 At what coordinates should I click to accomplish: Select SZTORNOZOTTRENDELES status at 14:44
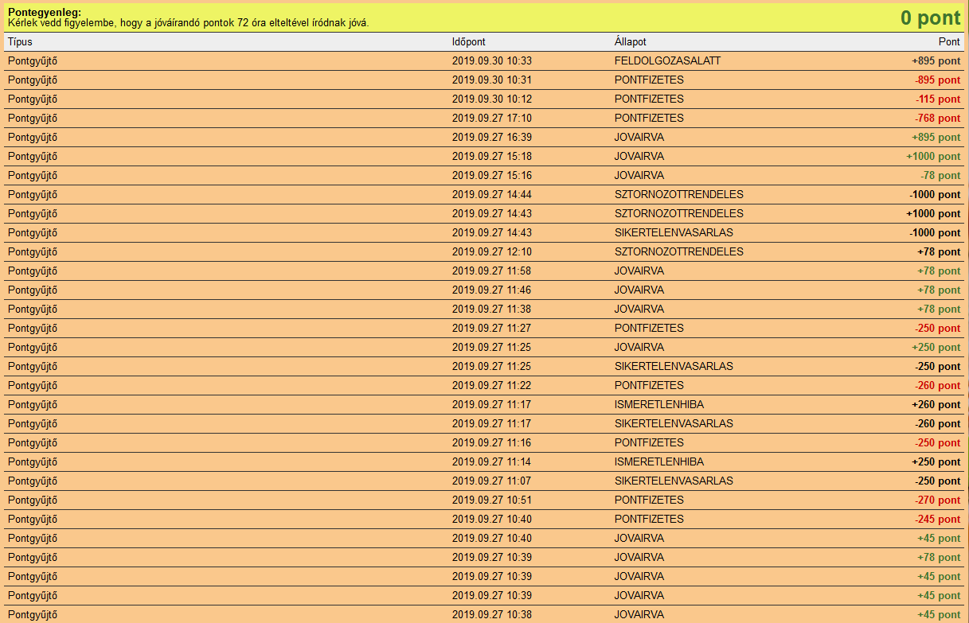[678, 194]
